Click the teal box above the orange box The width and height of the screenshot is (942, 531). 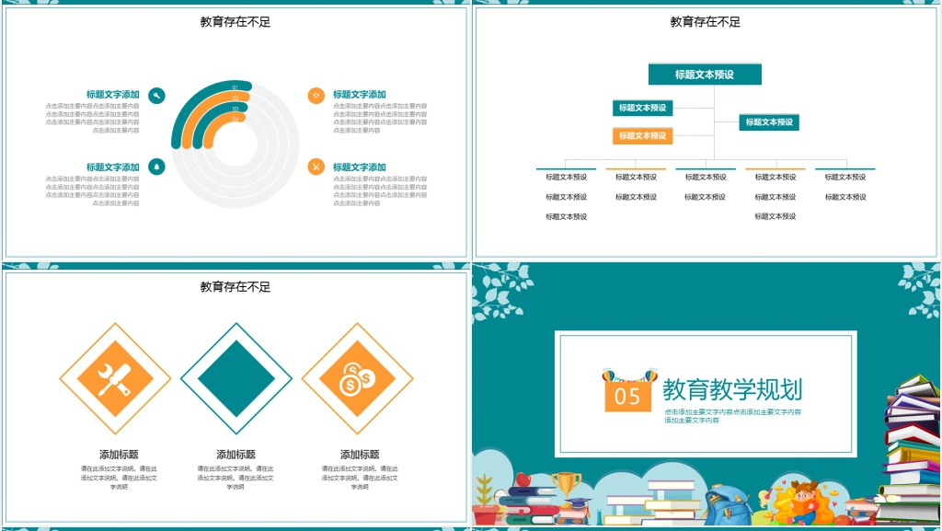click(x=643, y=108)
